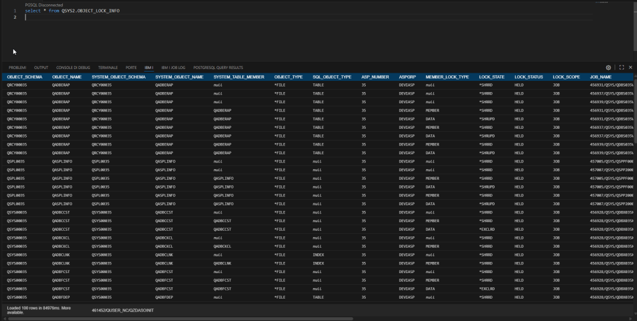Close the bottom panel
This screenshot has height=321, width=637.
click(630, 67)
